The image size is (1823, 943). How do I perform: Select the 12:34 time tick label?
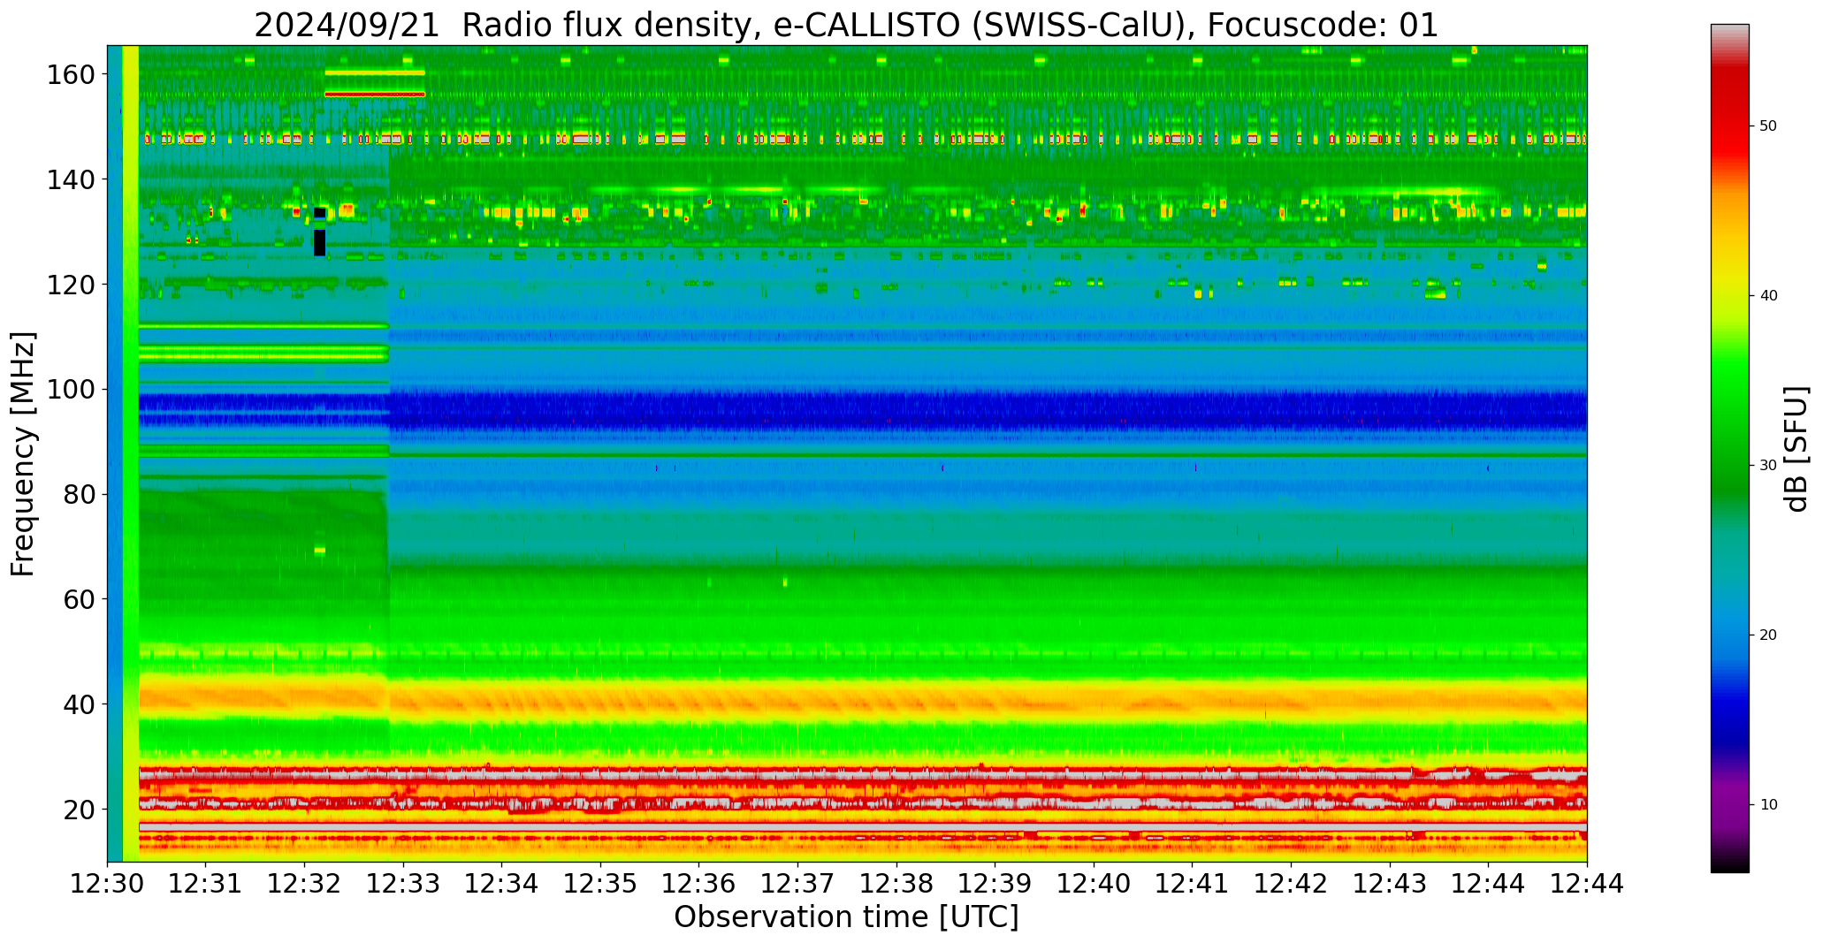coord(502,884)
